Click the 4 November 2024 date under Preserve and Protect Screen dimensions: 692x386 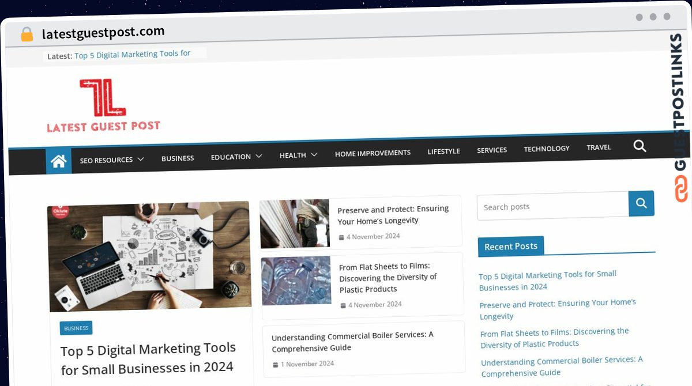click(373, 236)
